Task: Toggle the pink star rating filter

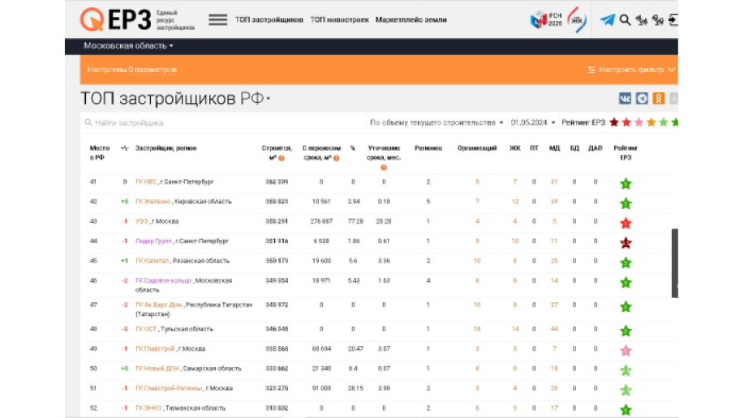Action: pos(639,122)
